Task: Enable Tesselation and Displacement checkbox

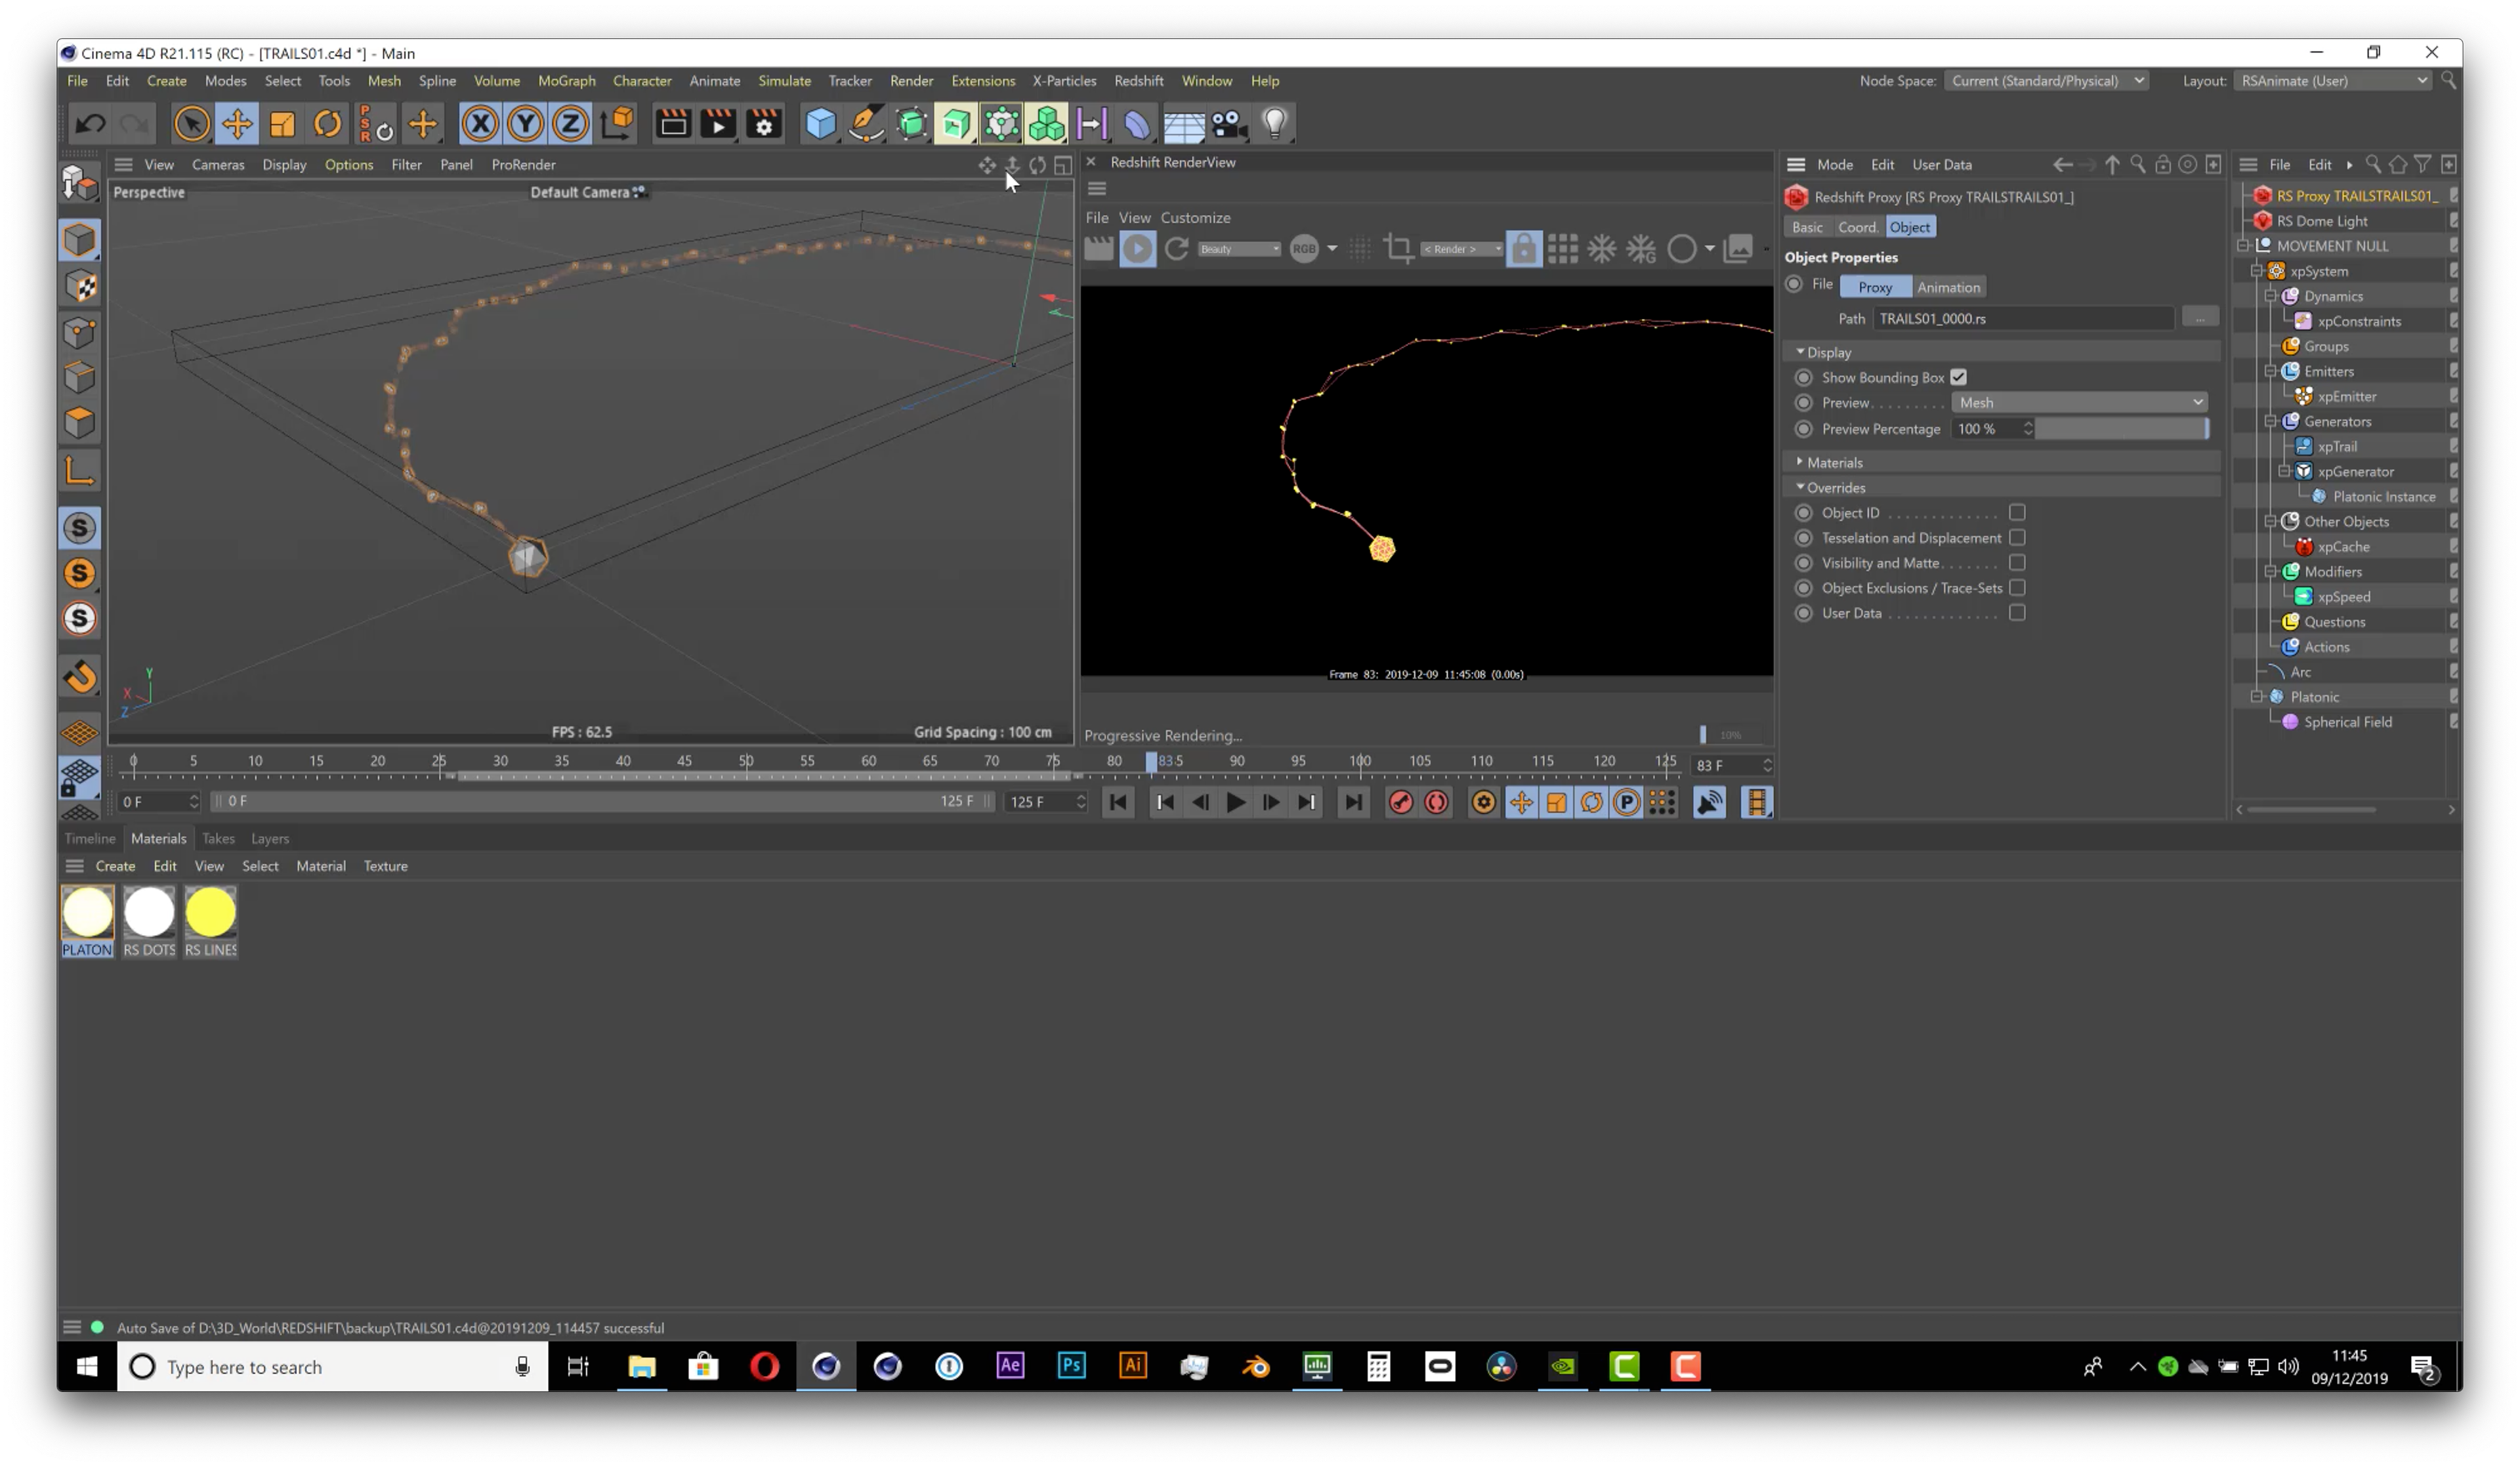Action: point(2017,537)
